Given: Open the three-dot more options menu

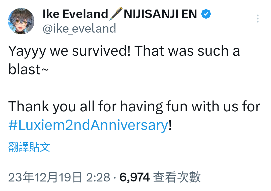Looking at the screenshot, I should tap(257, 19).
